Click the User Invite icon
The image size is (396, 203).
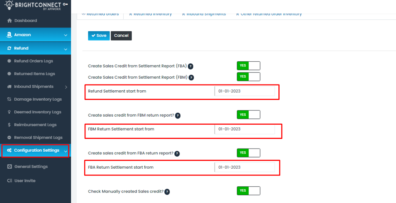10,181
